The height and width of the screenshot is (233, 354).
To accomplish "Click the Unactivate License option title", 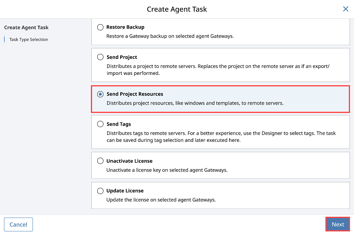I will click(x=129, y=161).
